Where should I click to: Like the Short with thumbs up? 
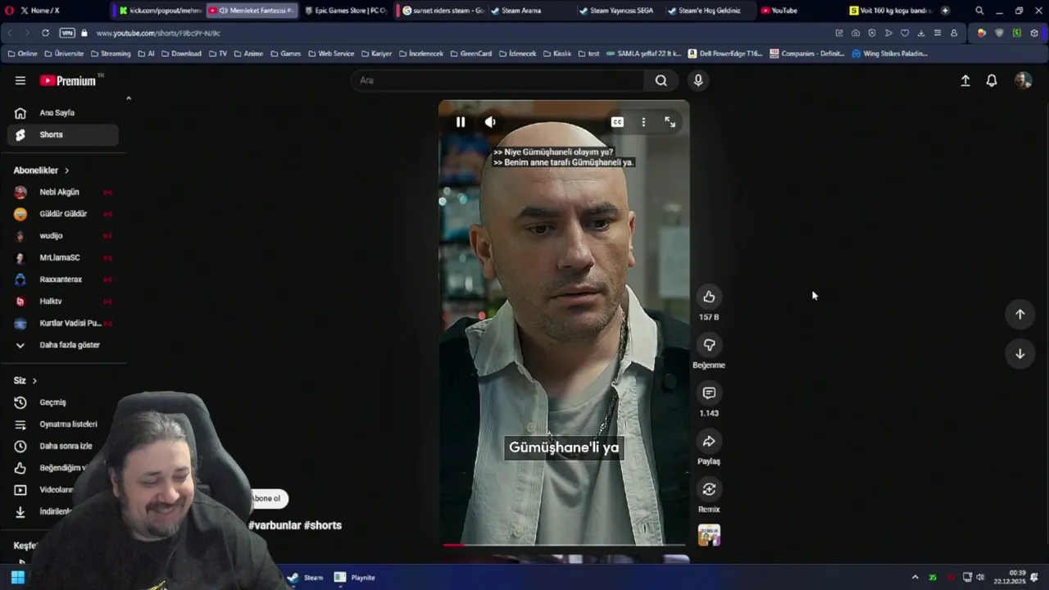click(709, 297)
